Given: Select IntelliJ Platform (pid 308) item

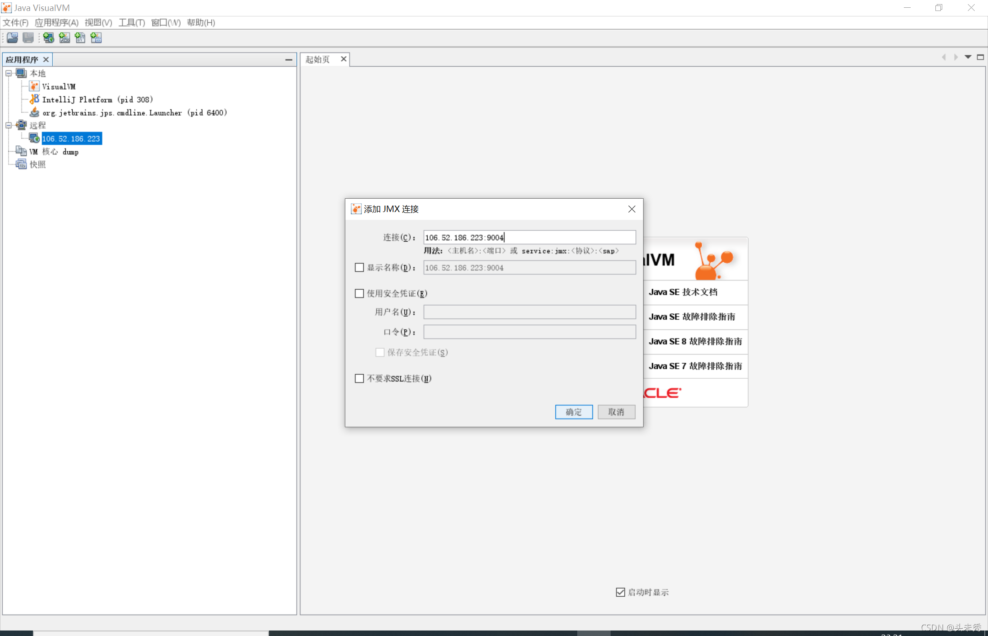Looking at the screenshot, I should tap(97, 99).
